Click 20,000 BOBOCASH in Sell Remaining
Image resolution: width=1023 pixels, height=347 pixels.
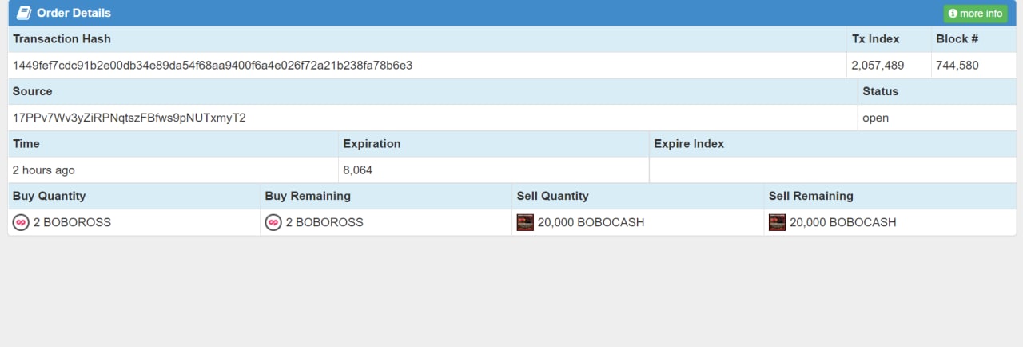(x=843, y=222)
